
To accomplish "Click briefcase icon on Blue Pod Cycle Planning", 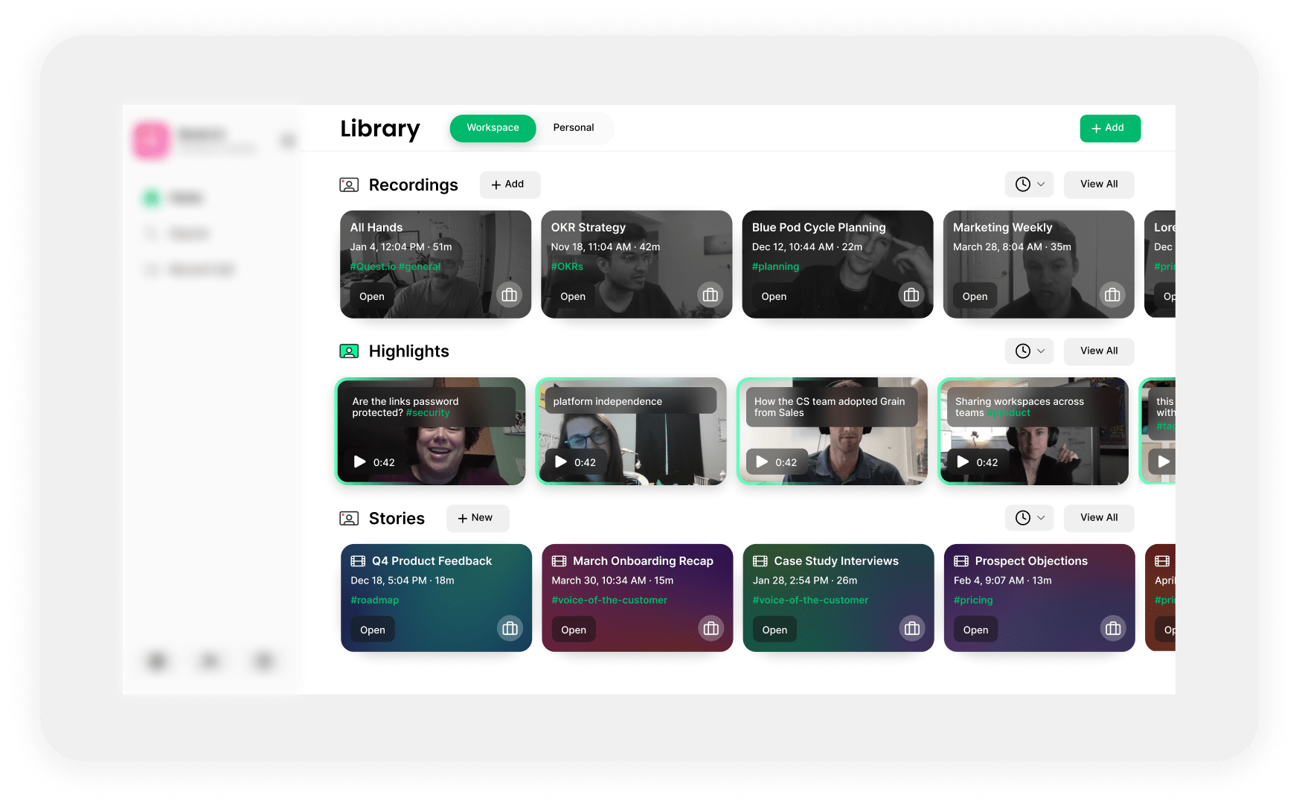I will click(x=911, y=295).
